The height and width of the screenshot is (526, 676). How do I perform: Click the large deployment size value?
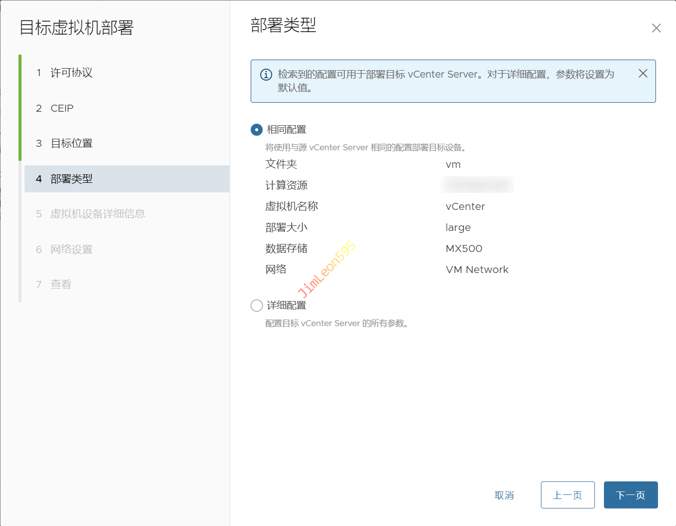[458, 227]
